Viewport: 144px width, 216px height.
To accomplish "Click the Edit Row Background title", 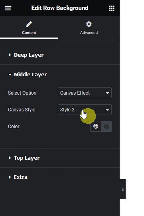I will tap(60, 8).
